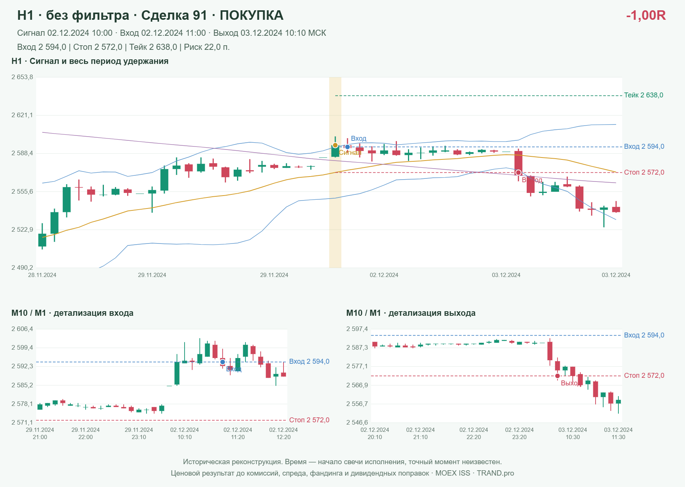Click 'Стоп 2 572,0' label beside H1 chart
This screenshot has height=487, width=685.
[x=644, y=172]
